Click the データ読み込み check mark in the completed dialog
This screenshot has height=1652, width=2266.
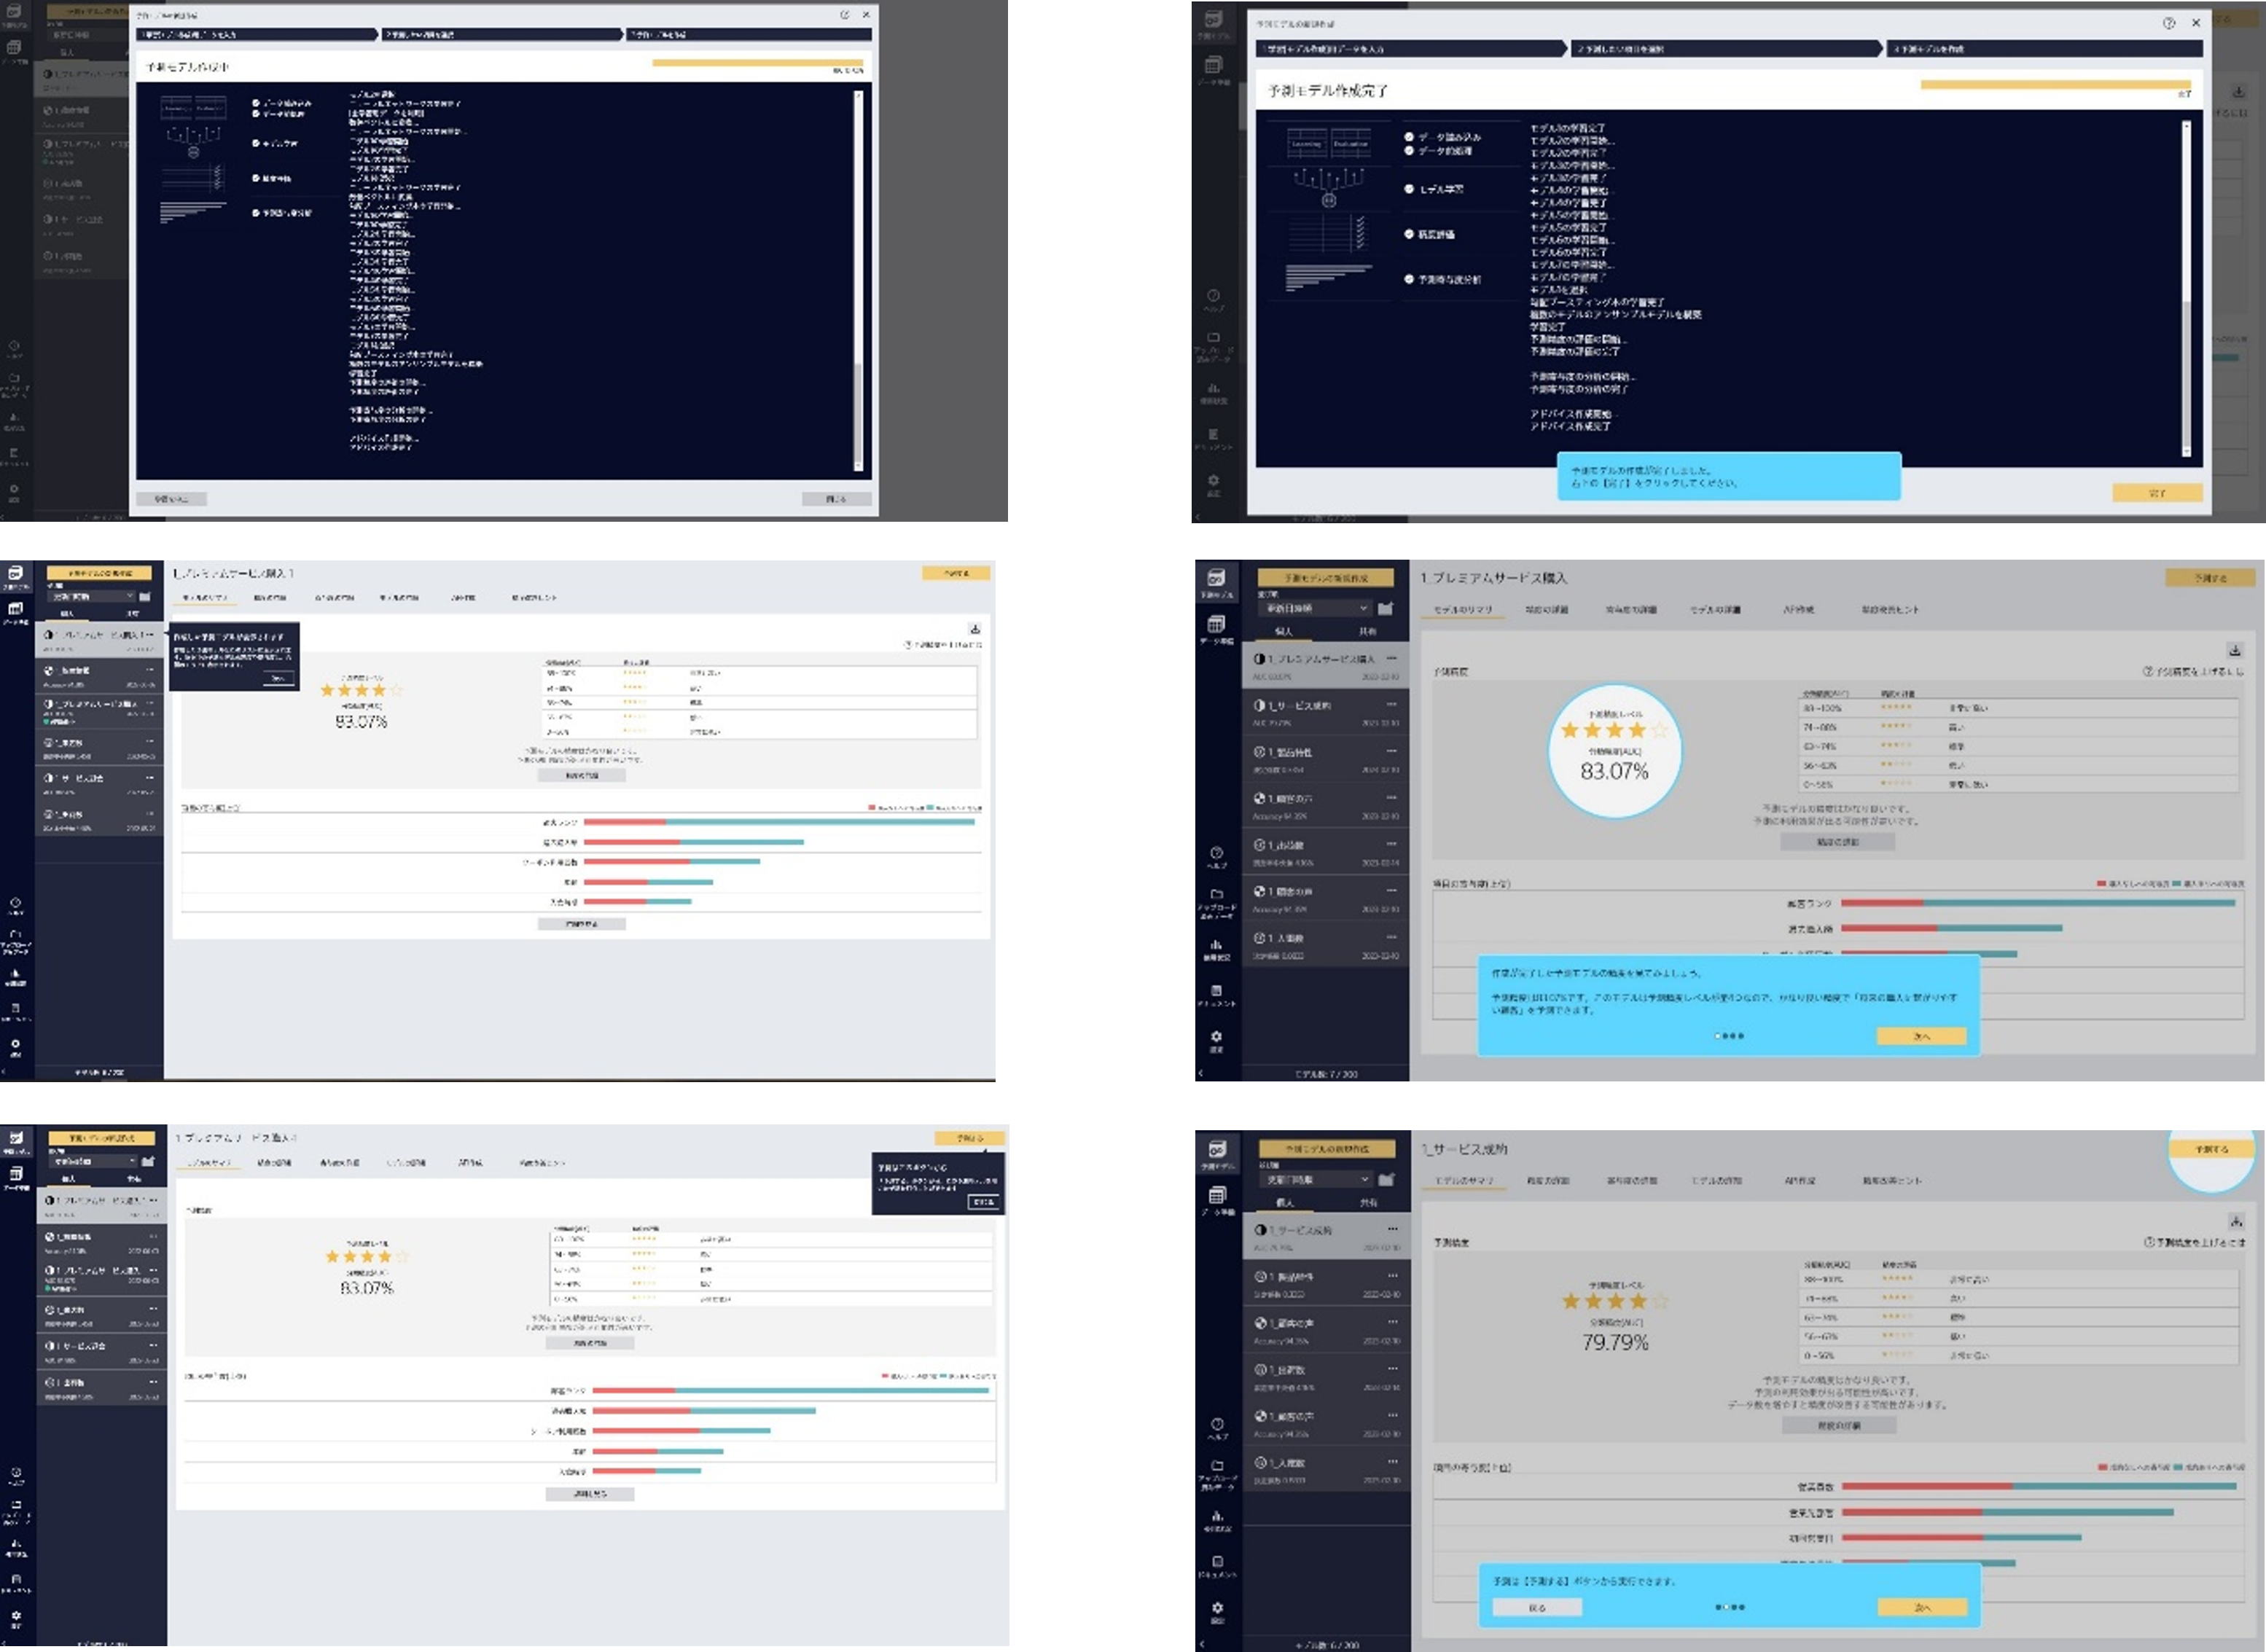pos(1409,137)
